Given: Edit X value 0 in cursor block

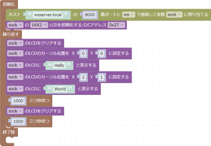Looking at the screenshot, I should click(83, 54).
